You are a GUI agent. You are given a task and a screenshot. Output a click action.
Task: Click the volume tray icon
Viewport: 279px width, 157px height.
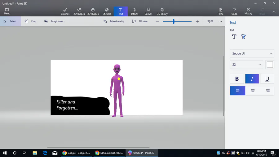click(x=247, y=153)
